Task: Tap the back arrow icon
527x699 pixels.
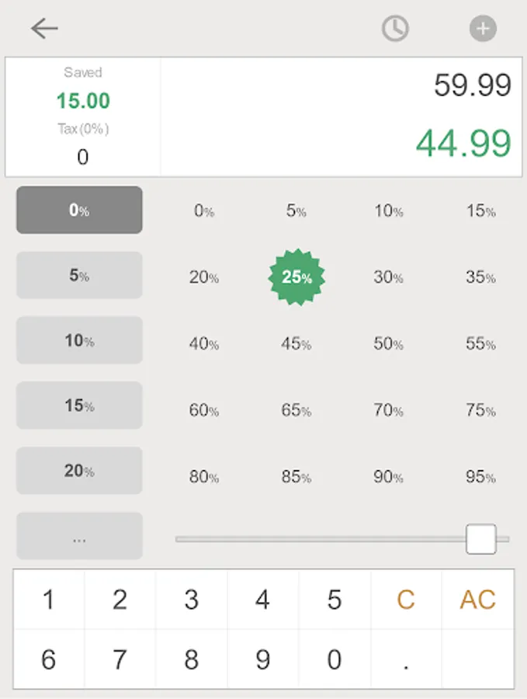Action: click(x=44, y=29)
